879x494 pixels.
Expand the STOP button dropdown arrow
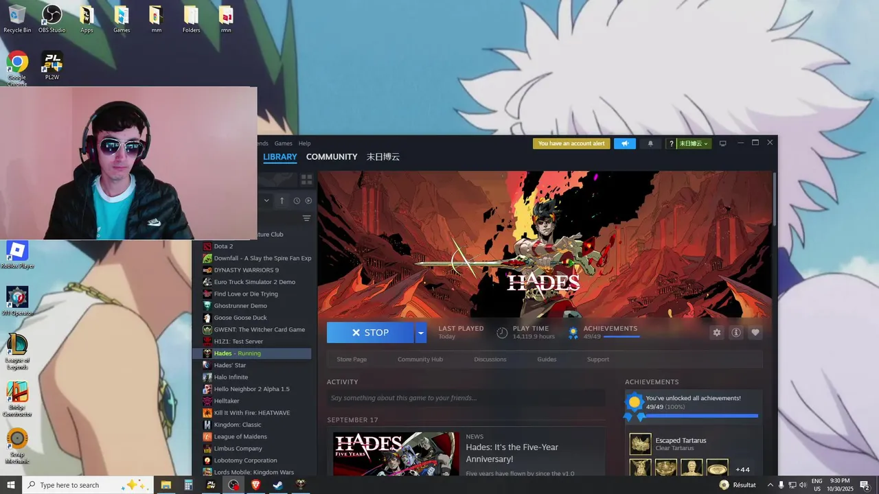(x=421, y=333)
